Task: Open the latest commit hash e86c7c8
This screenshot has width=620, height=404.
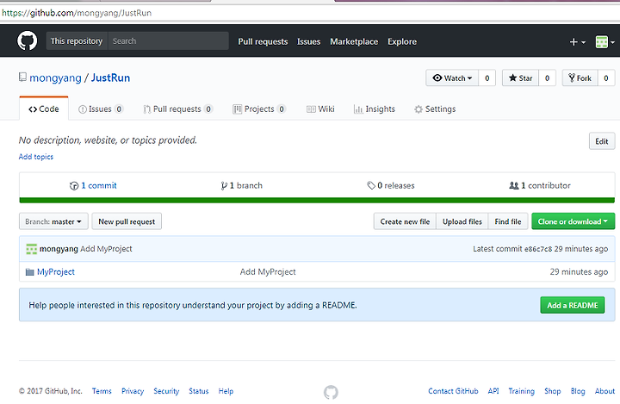Action: tap(538, 249)
